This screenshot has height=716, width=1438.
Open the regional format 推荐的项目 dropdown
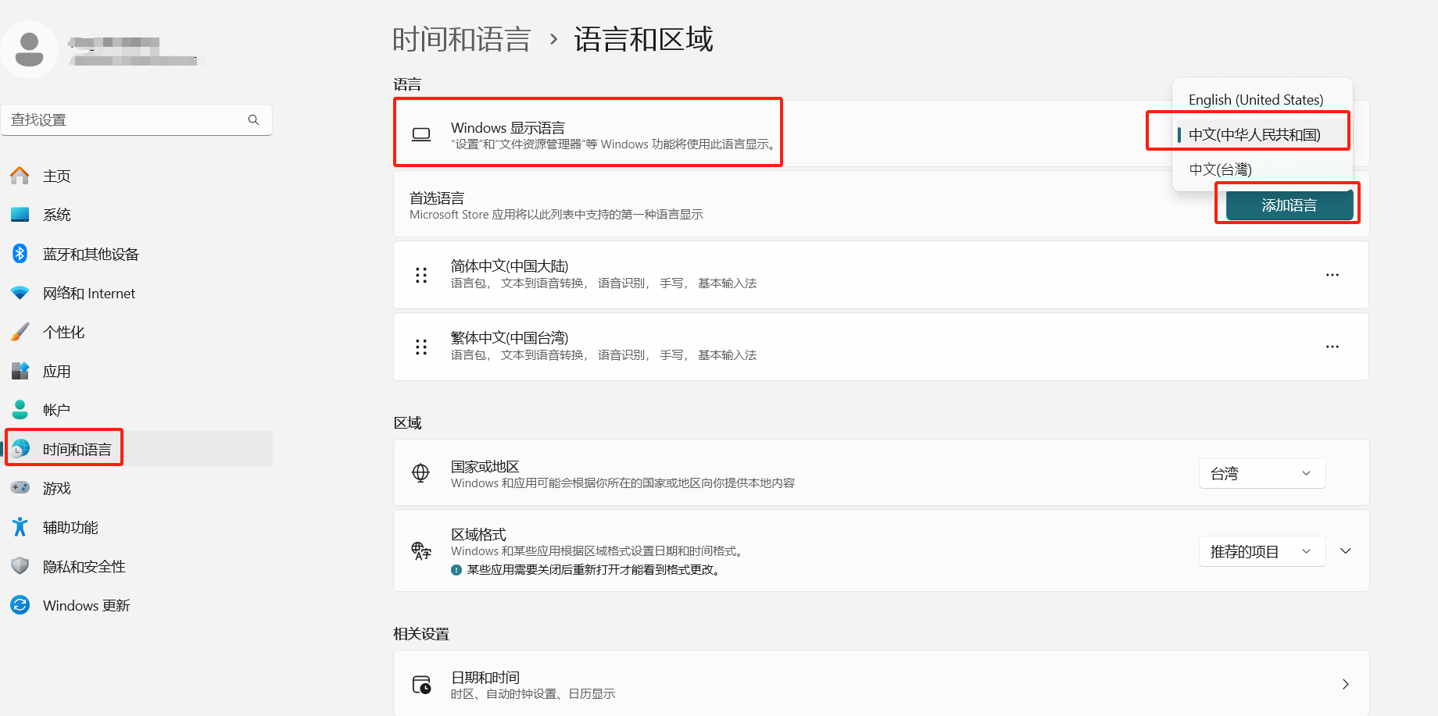tap(1261, 551)
